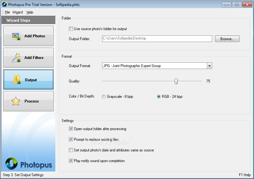The image size is (254, 179).
Task: Click the JPG output format combo box
Action: (x=157, y=66)
